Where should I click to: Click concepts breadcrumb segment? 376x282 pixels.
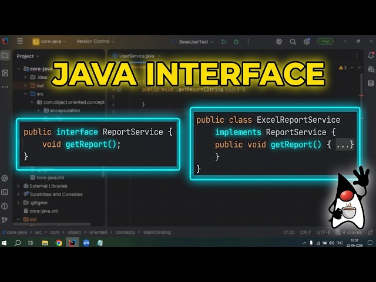click(x=125, y=232)
